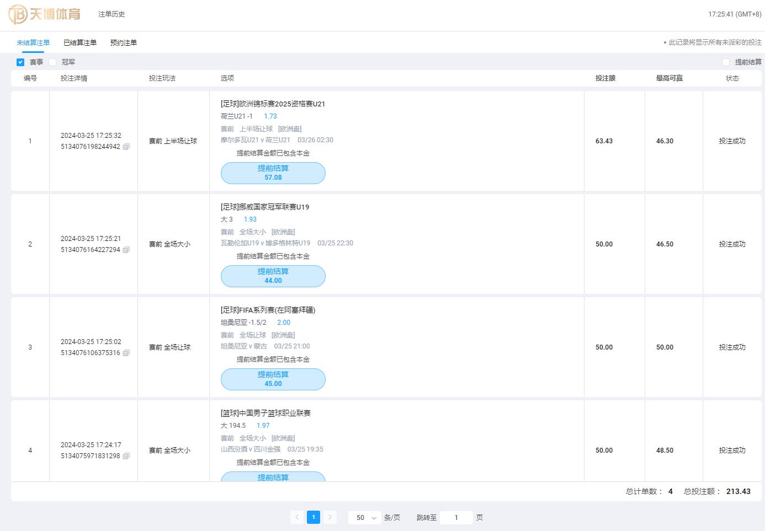Copy bet number 5134076198244942
765x531 pixels.
[126, 147]
